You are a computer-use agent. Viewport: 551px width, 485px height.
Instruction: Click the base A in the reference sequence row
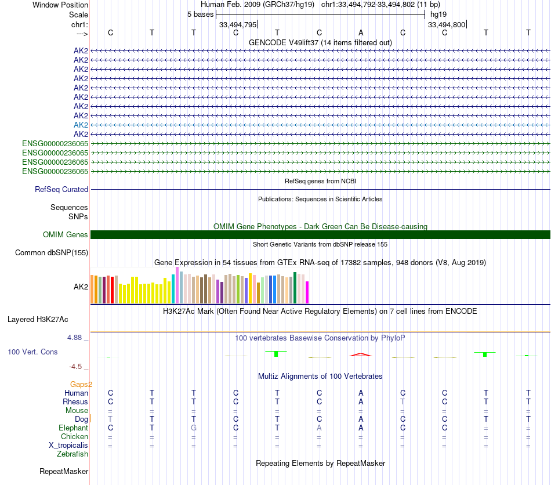click(x=361, y=32)
